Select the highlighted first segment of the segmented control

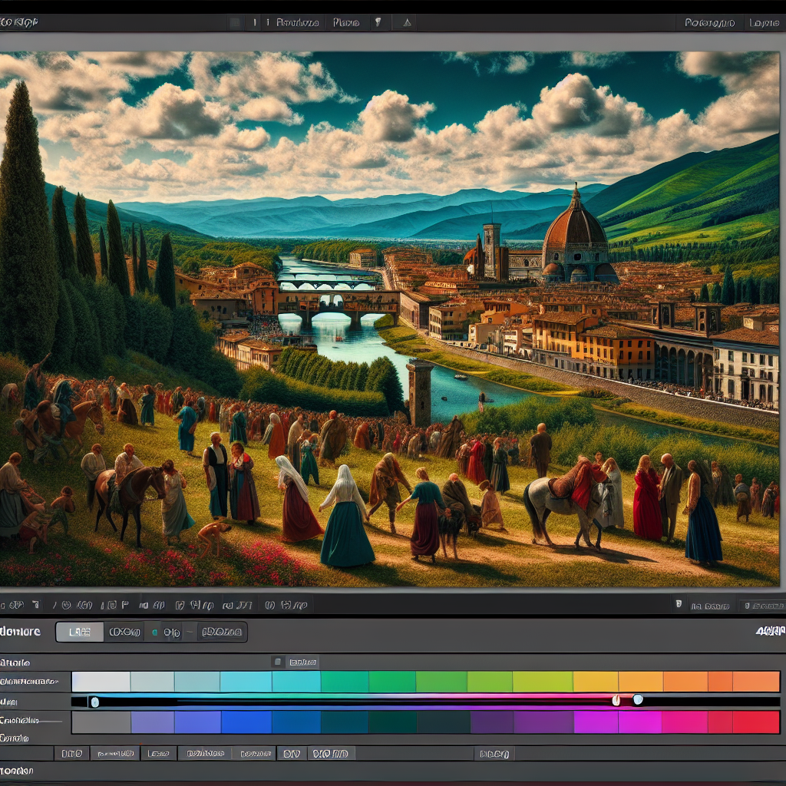(80, 632)
